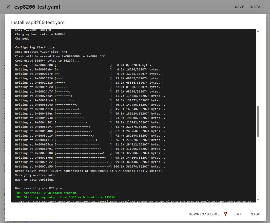Click the 'Install esp8266-test.yaml' dialog title
The image size is (270, 223).
(x=38, y=22)
